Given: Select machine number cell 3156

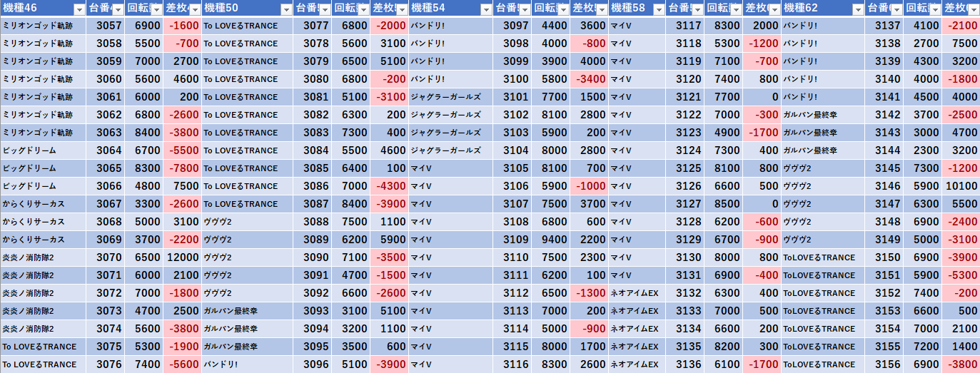Looking at the screenshot, I should coord(884,364).
